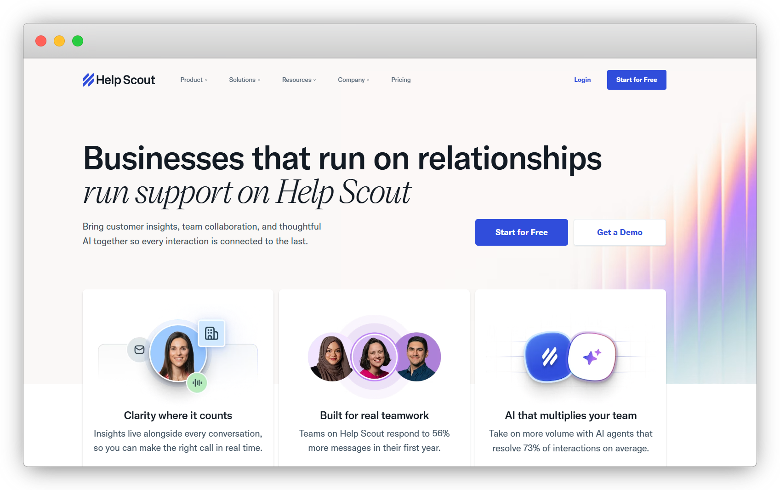Viewport: 780px width, 490px height.
Task: Click the envelope mail icon
Action: (139, 350)
